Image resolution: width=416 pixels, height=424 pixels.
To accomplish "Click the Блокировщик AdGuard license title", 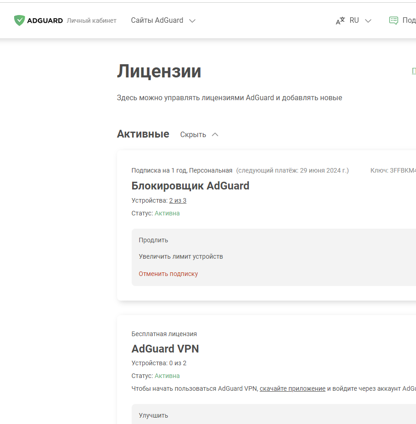I will tap(190, 186).
